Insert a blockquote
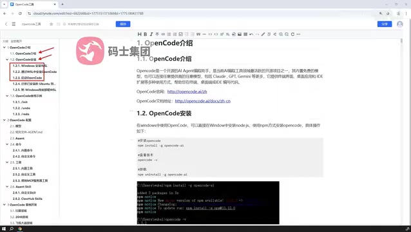The height and width of the screenshot is (232, 411). [x=198, y=34]
